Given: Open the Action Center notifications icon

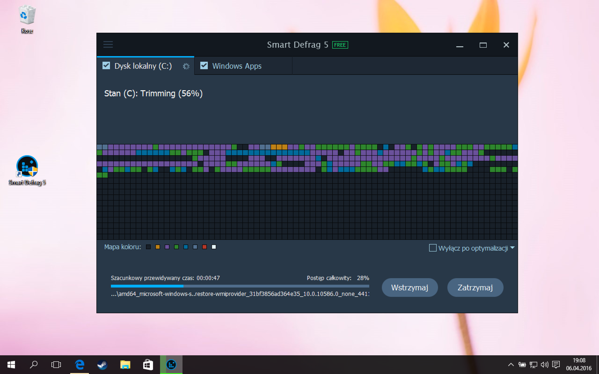Looking at the screenshot, I should [556, 365].
